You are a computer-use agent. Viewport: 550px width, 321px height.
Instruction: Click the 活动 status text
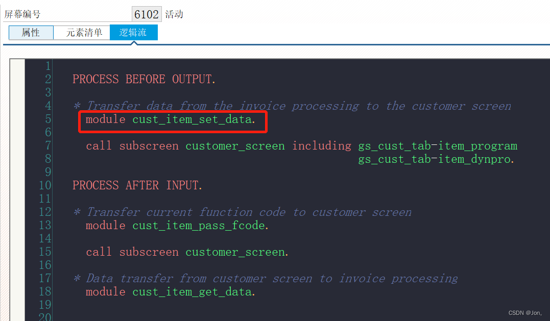click(174, 14)
